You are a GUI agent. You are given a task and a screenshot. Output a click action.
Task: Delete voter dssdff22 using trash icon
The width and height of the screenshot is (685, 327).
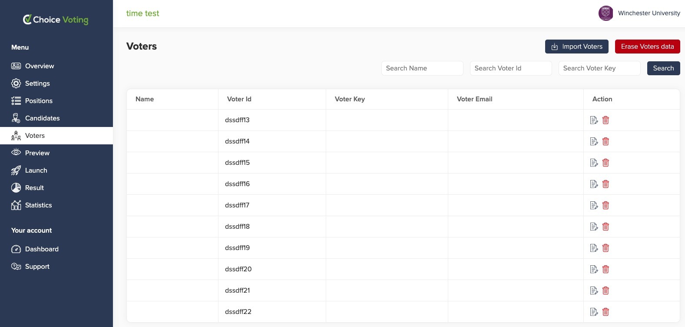pyautogui.click(x=606, y=312)
